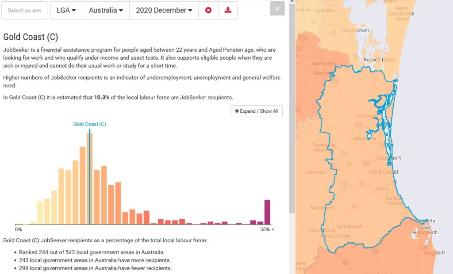Close the Gold Coast info panel

click(x=277, y=9)
